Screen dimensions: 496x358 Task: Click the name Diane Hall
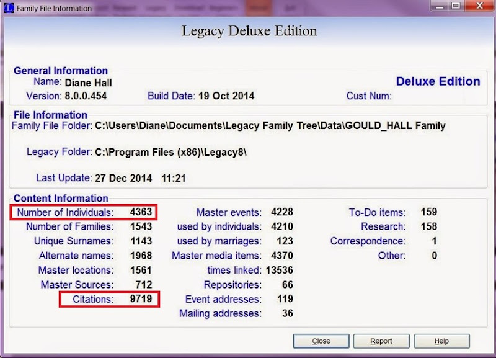(88, 83)
